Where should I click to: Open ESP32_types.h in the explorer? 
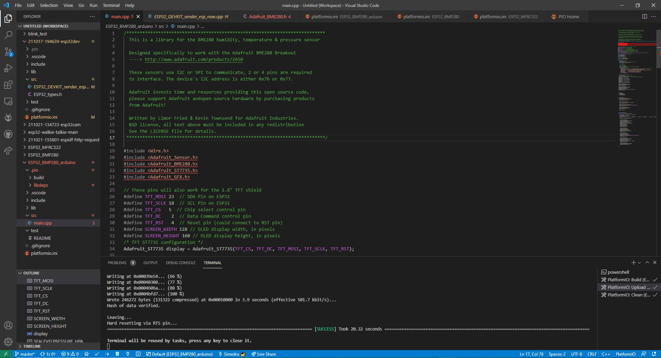click(x=58, y=94)
